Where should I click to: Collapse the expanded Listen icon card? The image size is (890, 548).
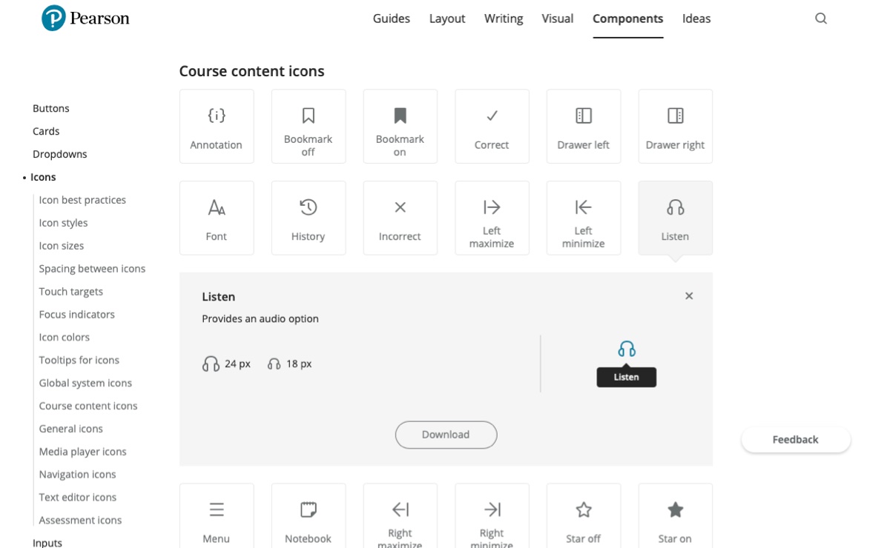(676, 218)
